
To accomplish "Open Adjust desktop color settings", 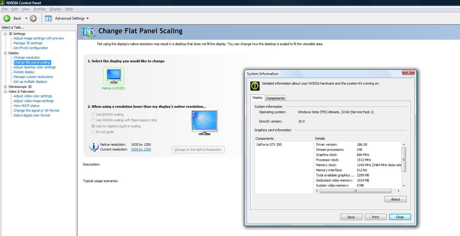I will [35, 67].
